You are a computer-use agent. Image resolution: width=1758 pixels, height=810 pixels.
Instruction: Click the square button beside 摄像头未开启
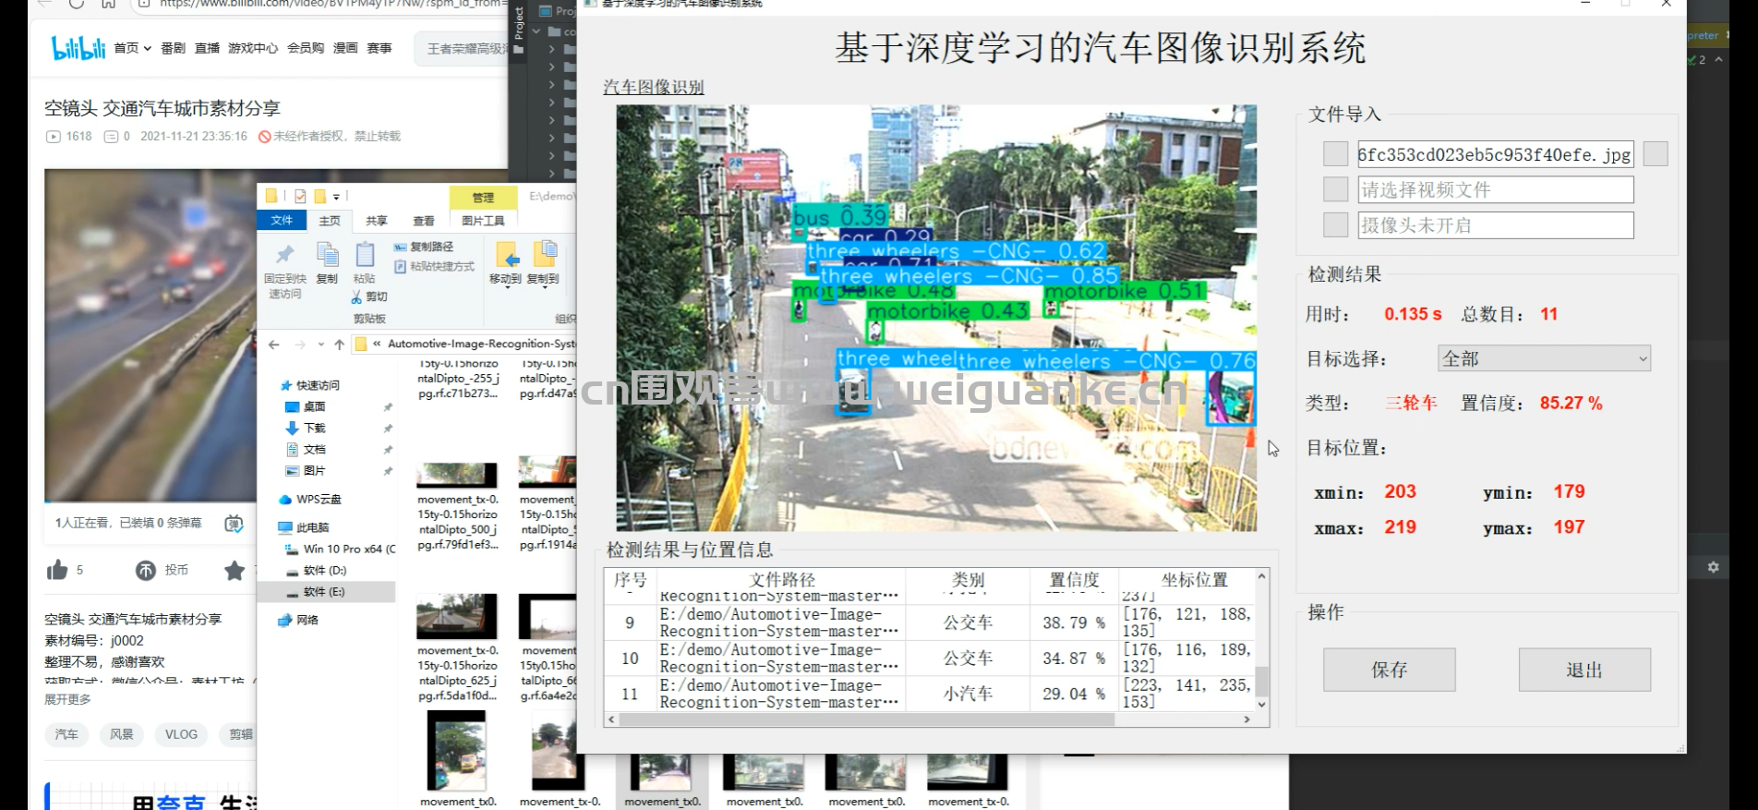click(x=1335, y=224)
